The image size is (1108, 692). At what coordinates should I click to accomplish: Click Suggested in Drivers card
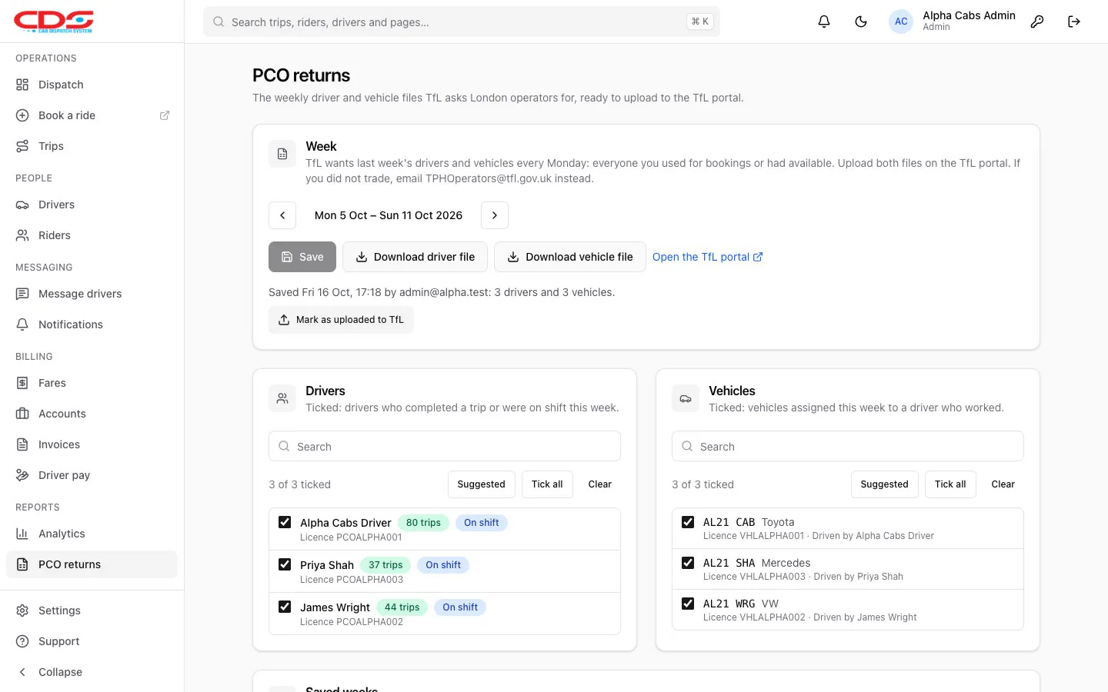click(482, 484)
